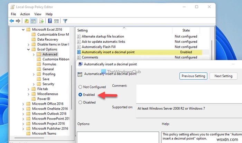Select the Not Configured radio button
Image resolution: width=242 pixels, height=143 pixels.
coord(80,87)
